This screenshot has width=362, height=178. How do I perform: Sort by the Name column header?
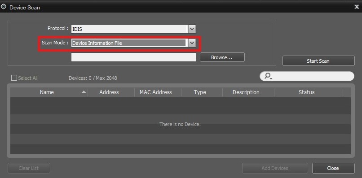49,92
